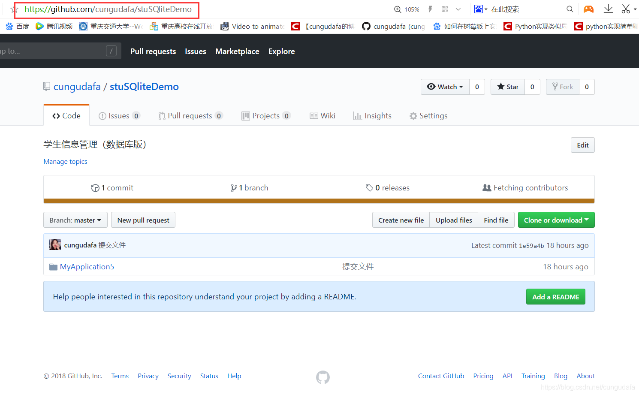The image size is (639, 395).
Task: Switch to the Wiki tab
Action: [323, 116]
